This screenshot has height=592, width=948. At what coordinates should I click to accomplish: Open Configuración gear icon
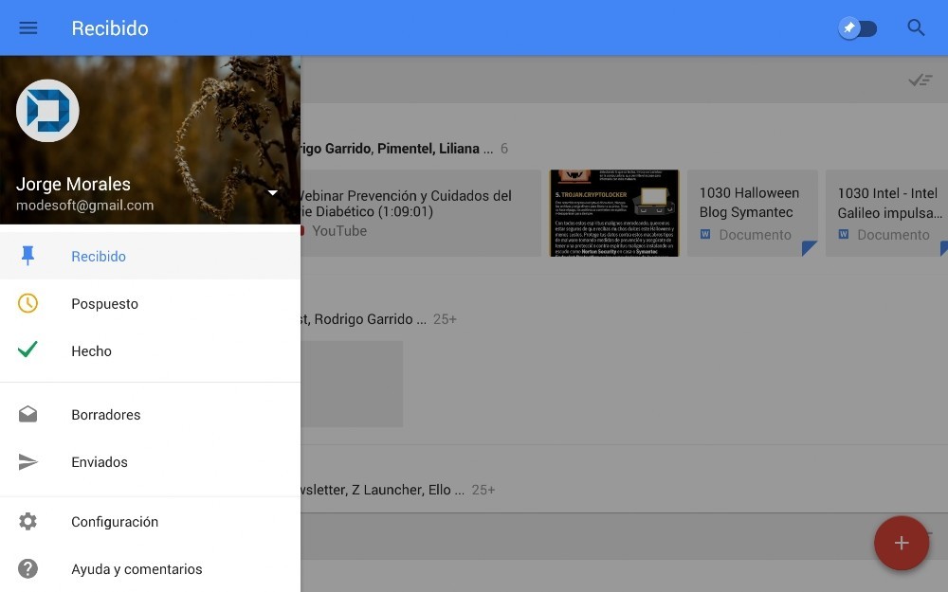(x=28, y=522)
